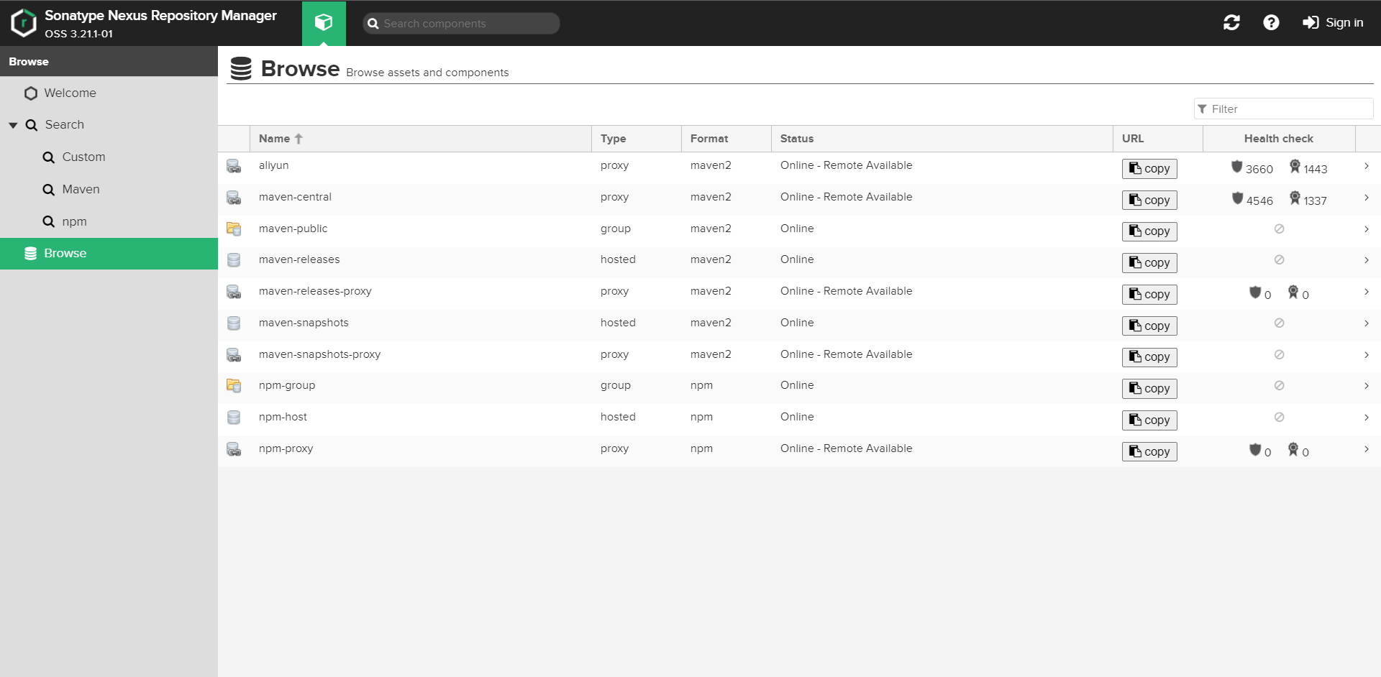Copy the npm-host repository URL
This screenshot has height=677, width=1381.
pyautogui.click(x=1149, y=420)
